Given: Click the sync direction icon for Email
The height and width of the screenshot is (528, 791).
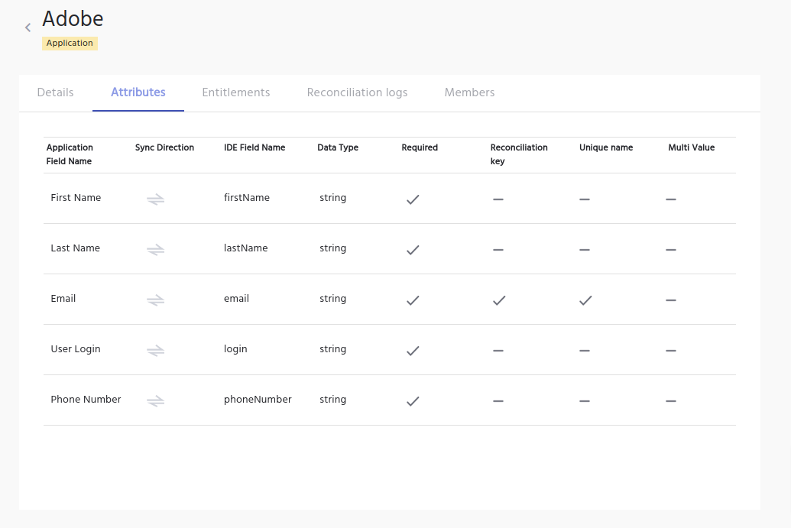Looking at the screenshot, I should click(156, 300).
